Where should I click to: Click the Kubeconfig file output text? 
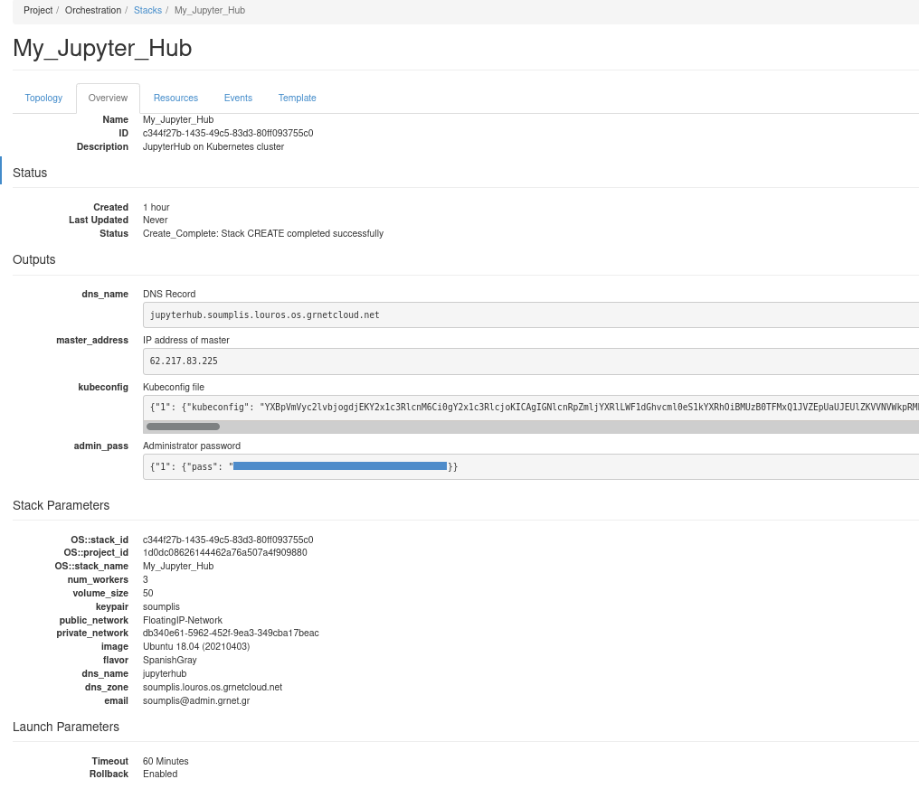pyautogui.click(x=530, y=407)
